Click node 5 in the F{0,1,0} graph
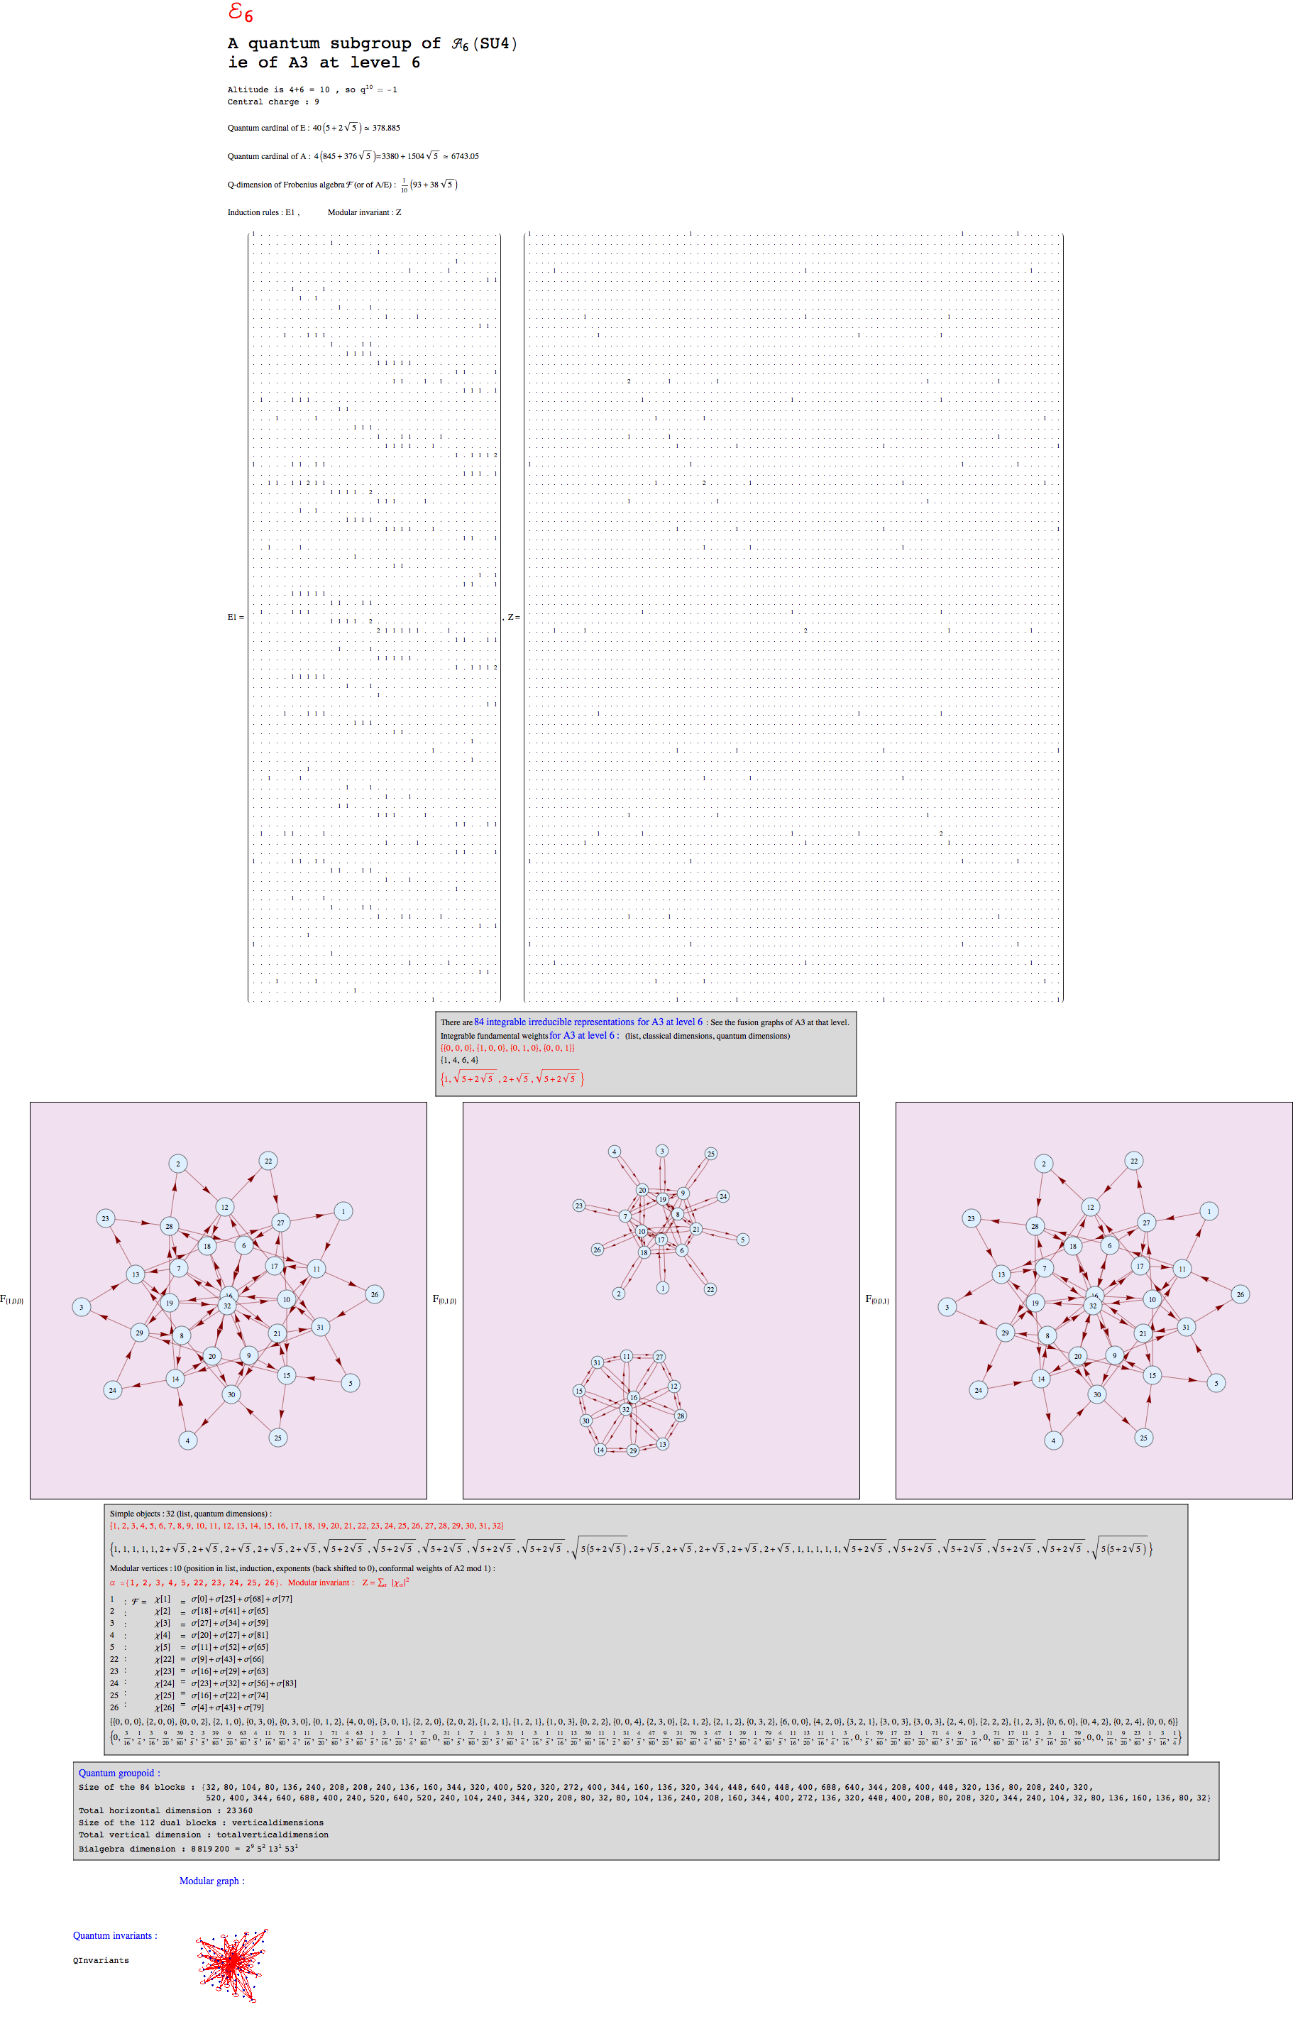1293x2034 pixels. click(x=742, y=1240)
